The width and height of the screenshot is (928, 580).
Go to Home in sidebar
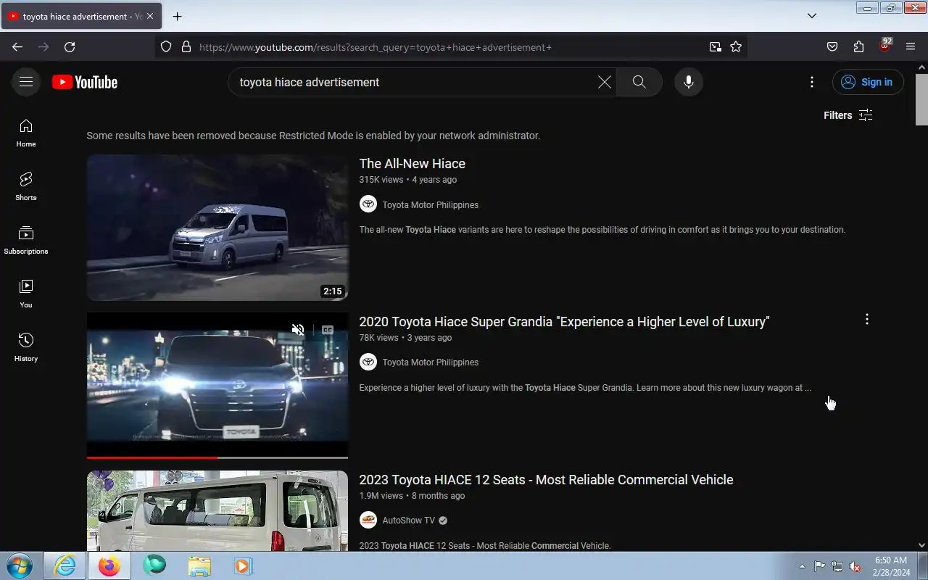pyautogui.click(x=26, y=133)
